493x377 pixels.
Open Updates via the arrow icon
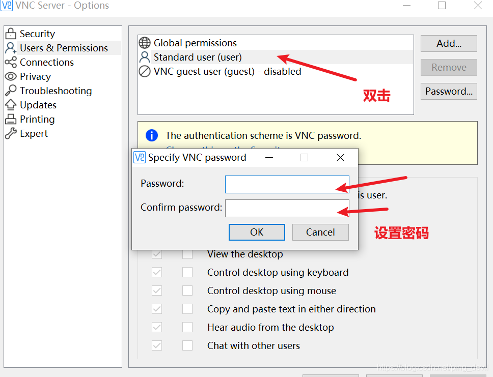tap(11, 105)
